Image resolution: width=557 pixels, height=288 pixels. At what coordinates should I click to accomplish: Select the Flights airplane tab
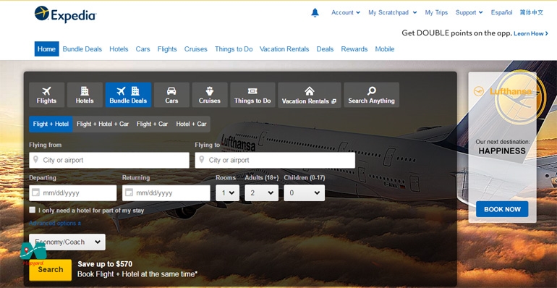[x=46, y=95]
